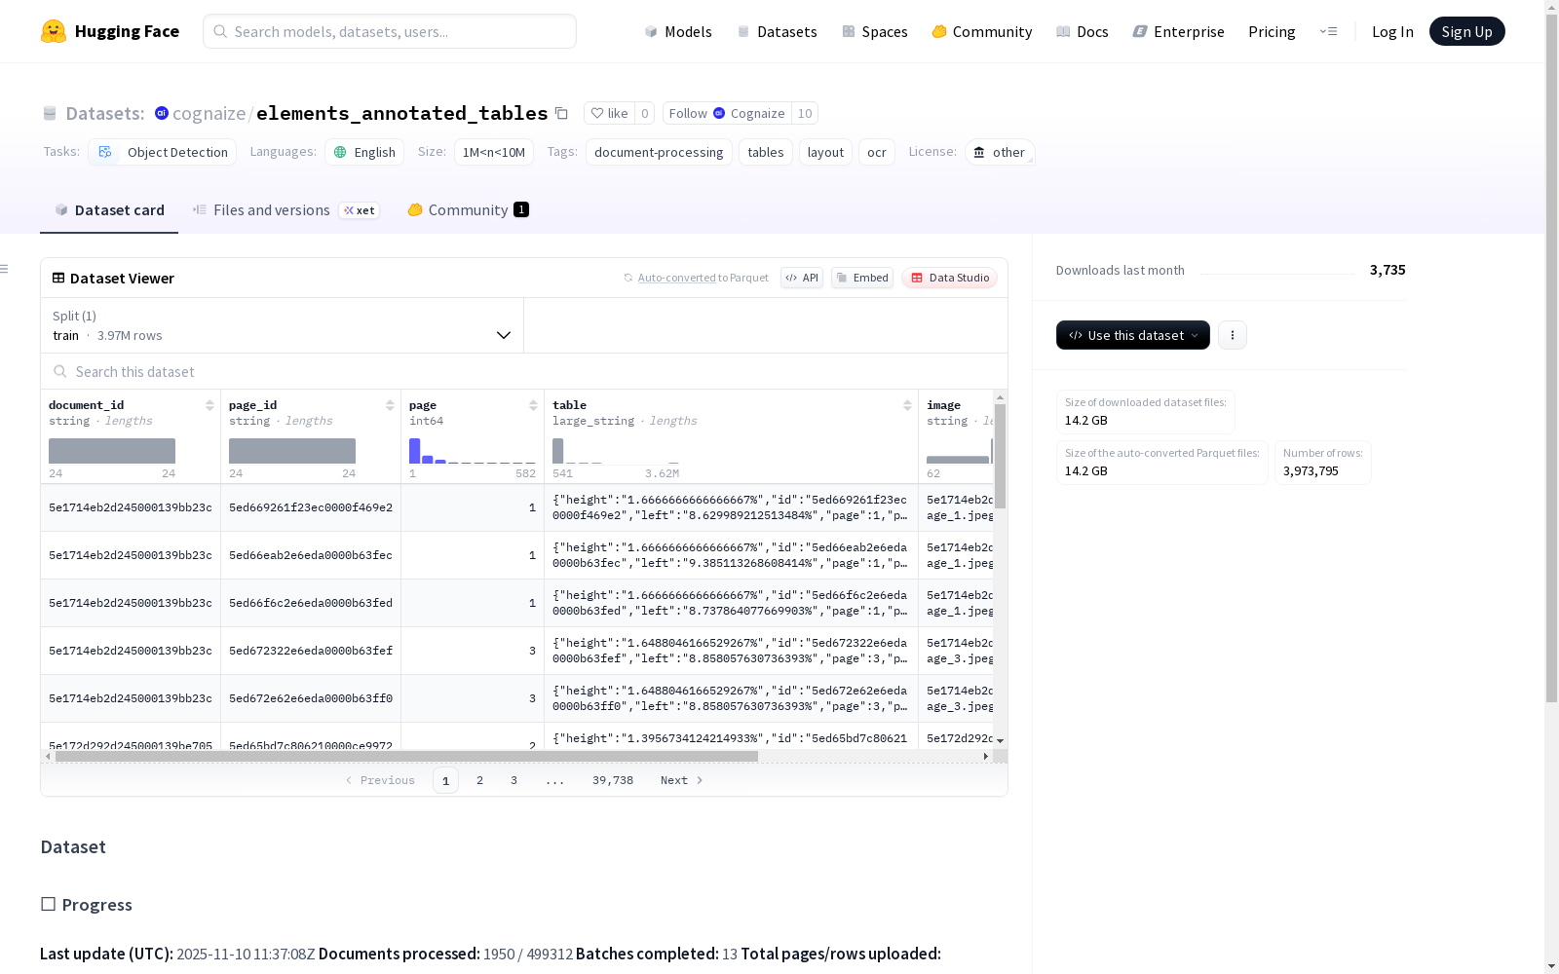Select the layout tag
The image size is (1559, 974).
tap(825, 152)
